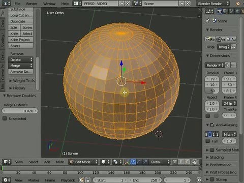Remove render preset with minus
Image resolution: width=244 pixels, height=183 pixels.
tap(233, 65)
